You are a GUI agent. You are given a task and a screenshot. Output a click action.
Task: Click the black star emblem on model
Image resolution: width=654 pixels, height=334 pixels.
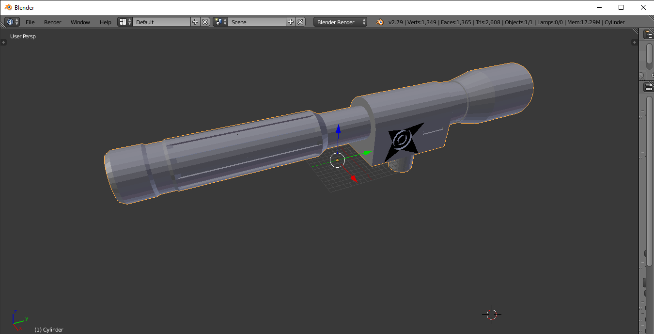404,142
